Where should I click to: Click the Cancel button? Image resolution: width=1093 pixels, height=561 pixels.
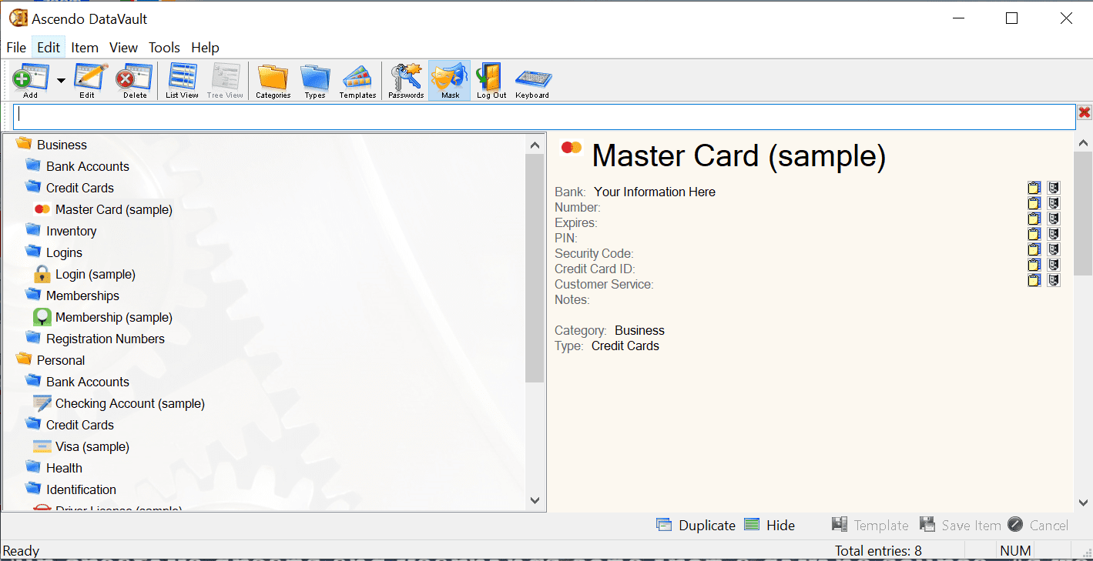[x=1038, y=526]
